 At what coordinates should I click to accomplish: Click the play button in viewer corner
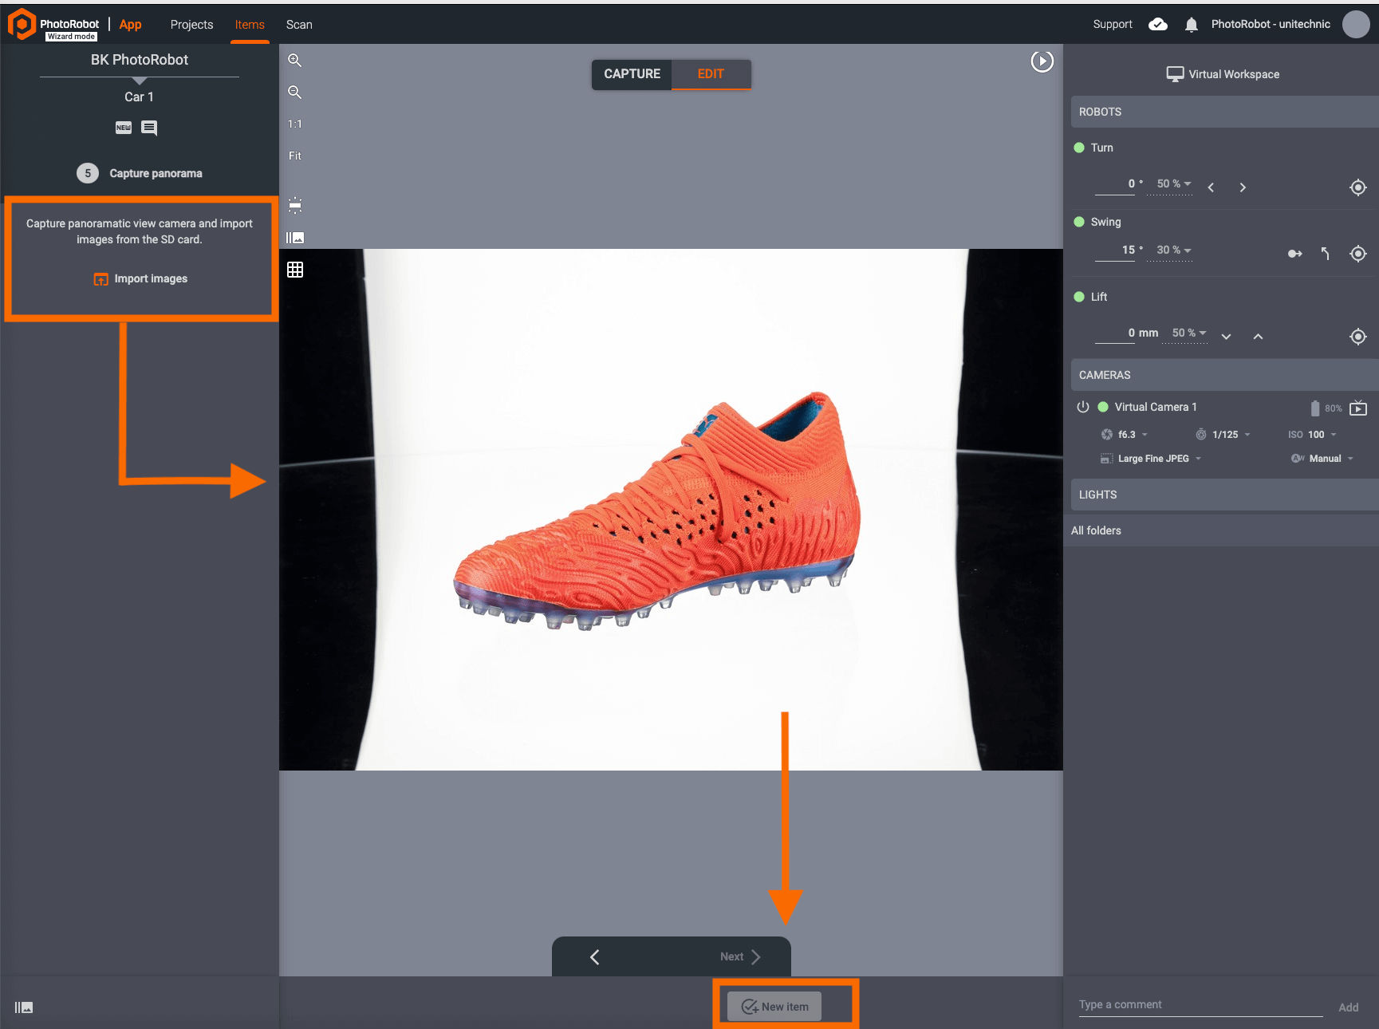coord(1042,61)
